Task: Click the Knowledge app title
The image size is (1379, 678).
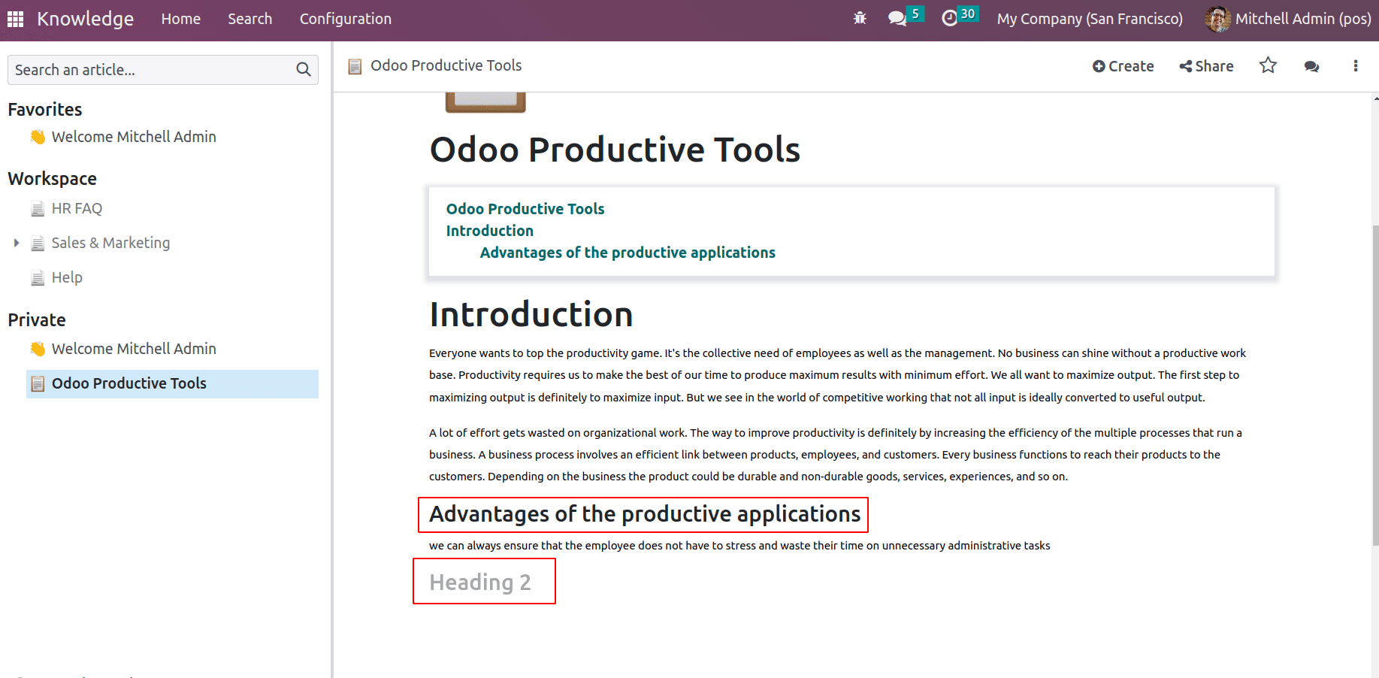Action: [85, 19]
